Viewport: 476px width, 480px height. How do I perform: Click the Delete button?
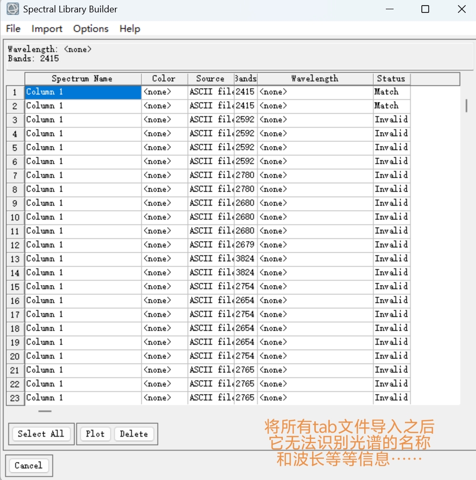[134, 434]
